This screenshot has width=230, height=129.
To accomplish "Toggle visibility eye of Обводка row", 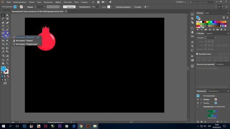I will [x=198, y=100].
